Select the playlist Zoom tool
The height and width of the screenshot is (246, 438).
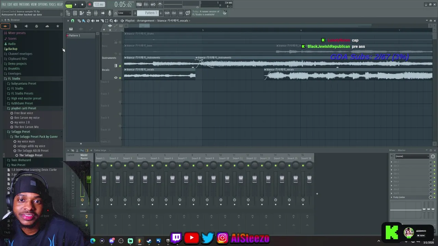111,20
